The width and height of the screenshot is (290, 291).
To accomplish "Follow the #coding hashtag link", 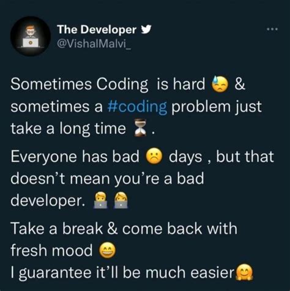I will pyautogui.click(x=137, y=107).
